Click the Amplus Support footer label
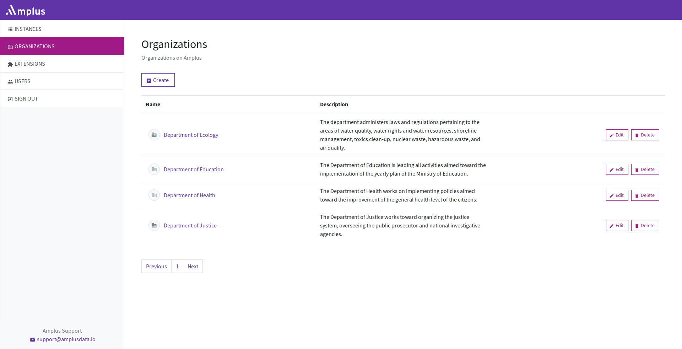 (x=62, y=331)
